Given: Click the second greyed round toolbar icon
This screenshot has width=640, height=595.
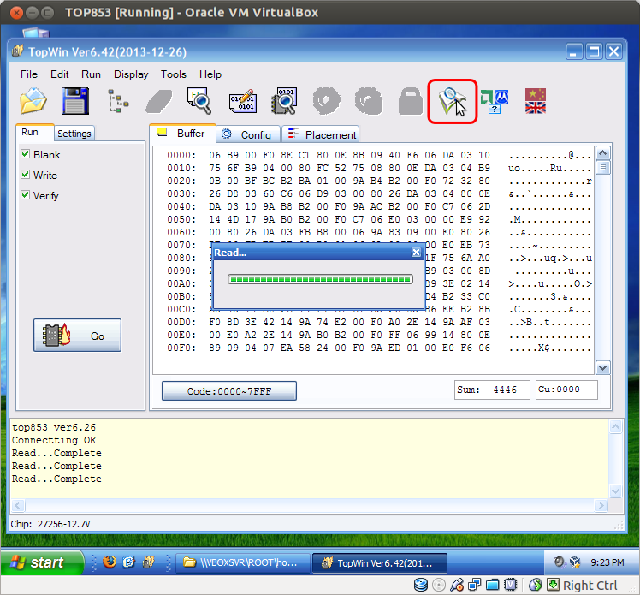Looking at the screenshot, I should [x=369, y=101].
